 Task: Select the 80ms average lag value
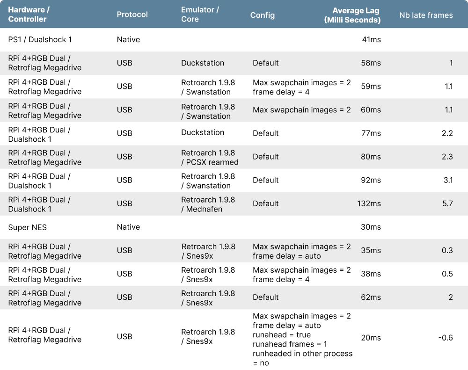371,157
